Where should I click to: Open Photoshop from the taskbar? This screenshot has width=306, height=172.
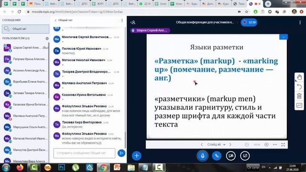(x=62, y=168)
